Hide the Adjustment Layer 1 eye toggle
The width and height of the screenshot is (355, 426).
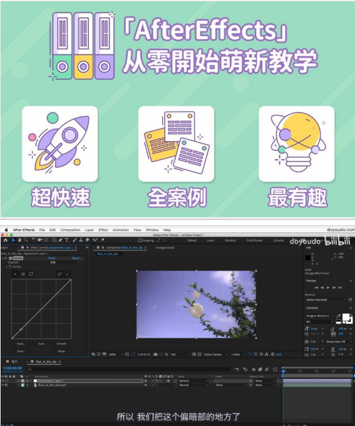click(3, 381)
